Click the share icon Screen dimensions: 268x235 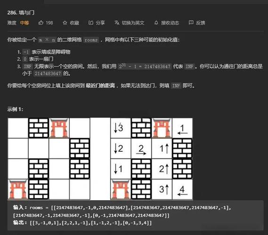[90, 23]
